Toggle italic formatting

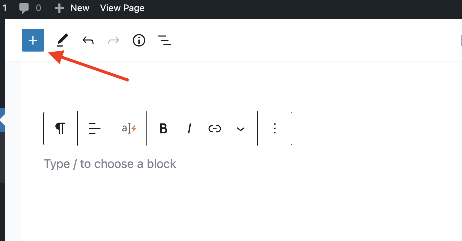tap(189, 128)
